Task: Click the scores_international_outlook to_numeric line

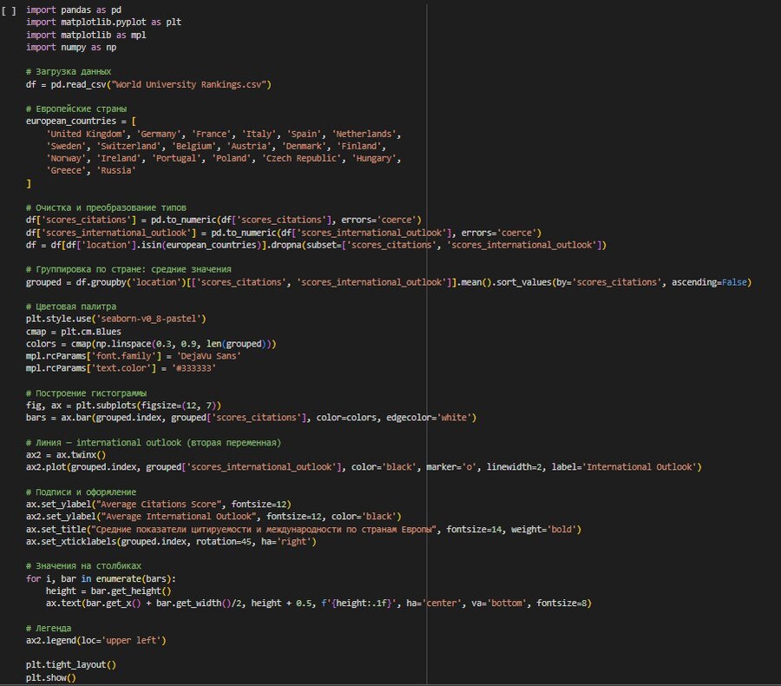Action: [x=284, y=233]
